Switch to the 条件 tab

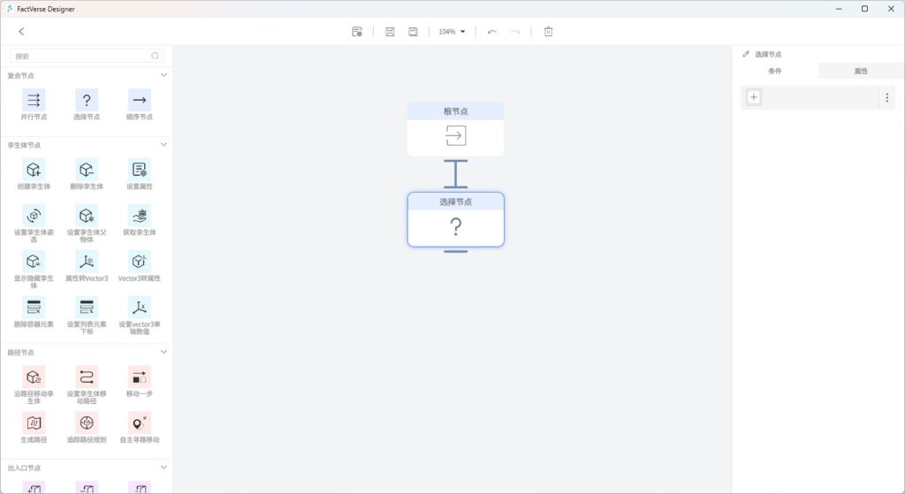(775, 71)
